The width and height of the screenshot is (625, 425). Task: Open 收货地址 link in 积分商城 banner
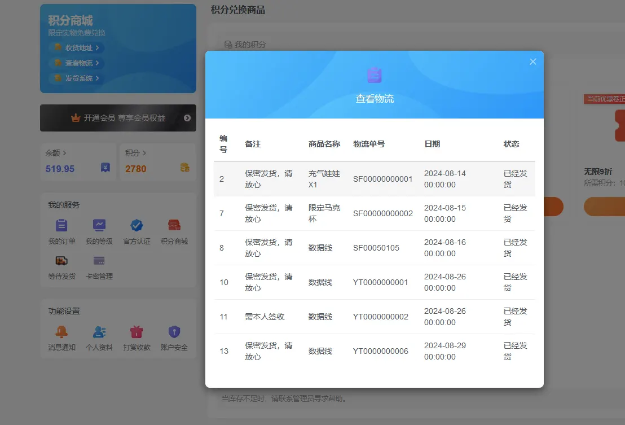(77, 48)
